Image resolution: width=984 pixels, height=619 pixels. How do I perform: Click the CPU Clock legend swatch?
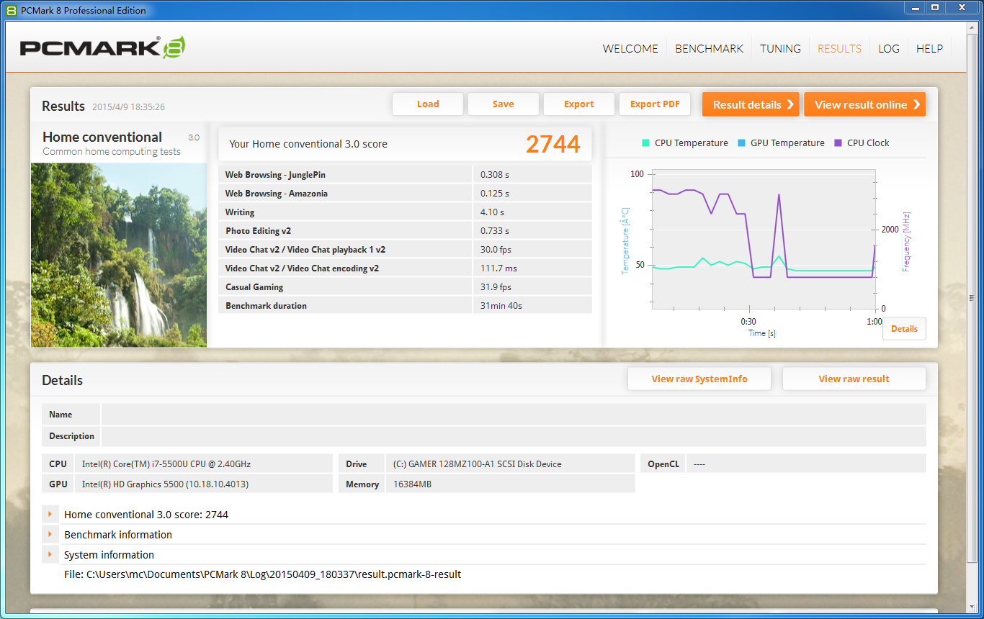pyautogui.click(x=838, y=143)
